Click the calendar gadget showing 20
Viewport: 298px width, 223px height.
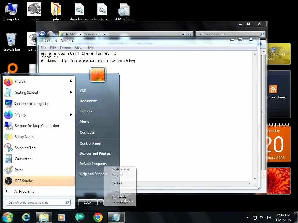point(279,143)
